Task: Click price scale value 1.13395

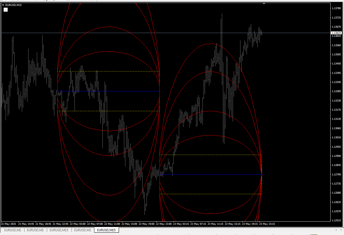Action: pyautogui.click(x=336, y=73)
